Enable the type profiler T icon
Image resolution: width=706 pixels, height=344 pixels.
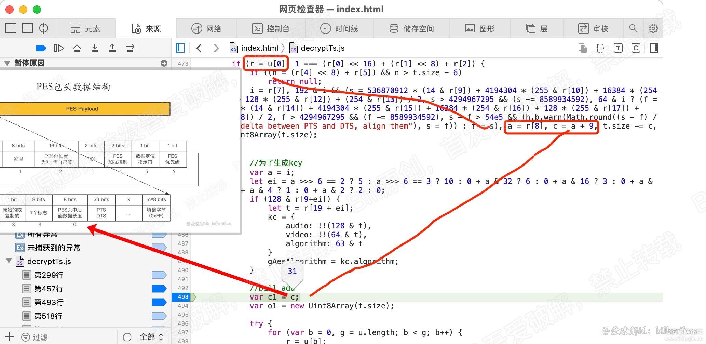click(618, 48)
